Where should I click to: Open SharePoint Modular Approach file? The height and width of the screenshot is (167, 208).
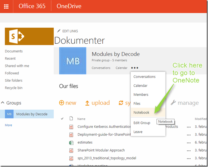tap(101, 150)
